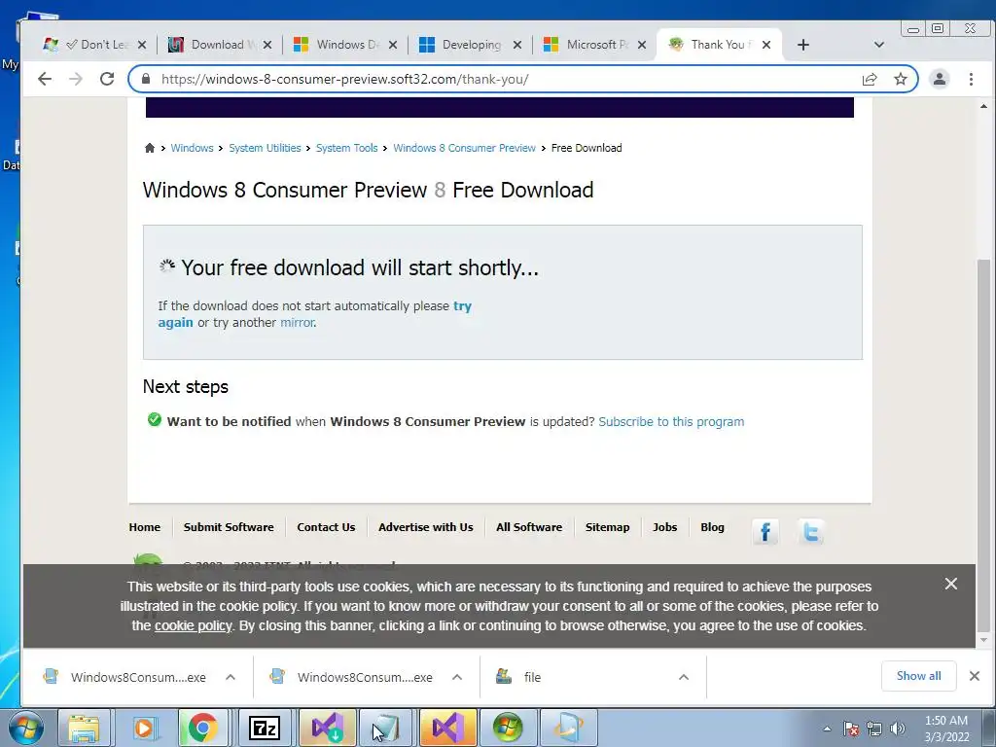Open the Chrome profile avatar
The width and height of the screenshot is (996, 747).
coord(939,79)
